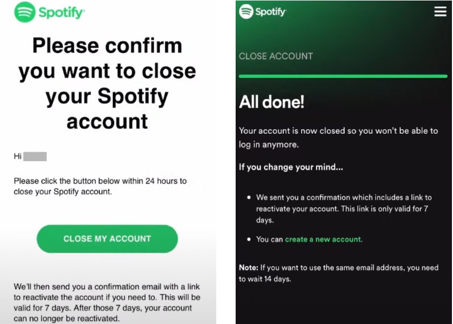The height and width of the screenshot is (324, 453).
Task: Click the bold "Note:" label
Action: [248, 268]
